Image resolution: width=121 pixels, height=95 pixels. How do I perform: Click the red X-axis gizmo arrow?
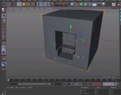tap(86, 45)
